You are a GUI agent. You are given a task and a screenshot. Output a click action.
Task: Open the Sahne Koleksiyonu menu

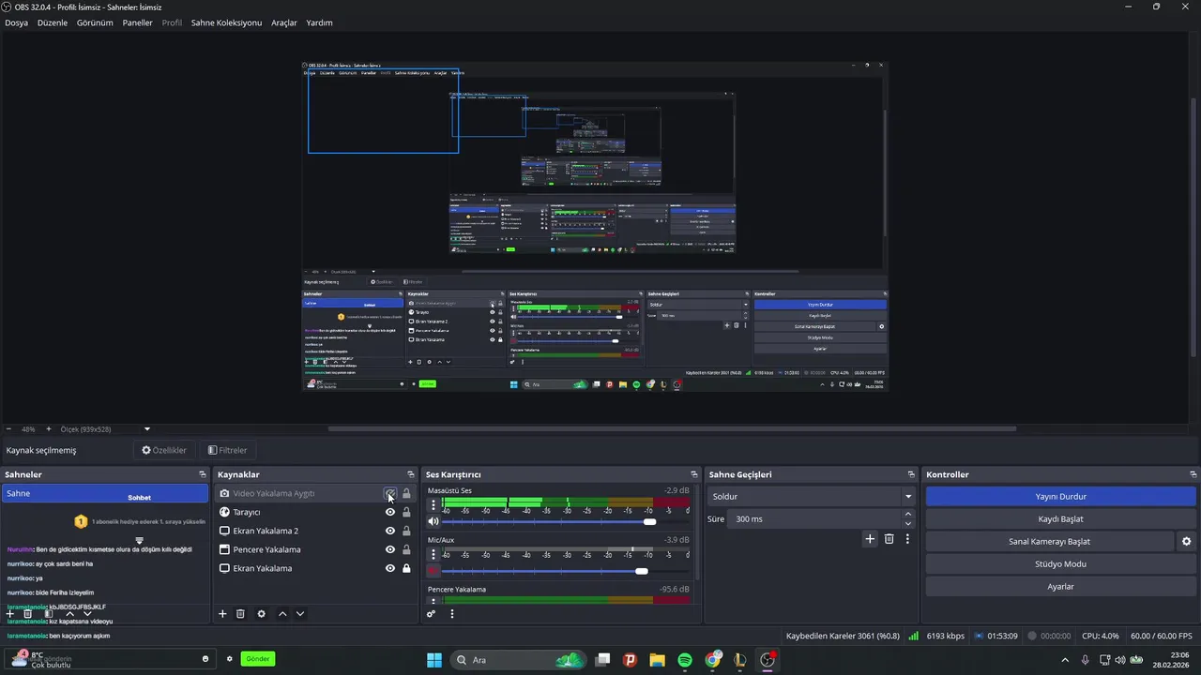click(x=226, y=22)
